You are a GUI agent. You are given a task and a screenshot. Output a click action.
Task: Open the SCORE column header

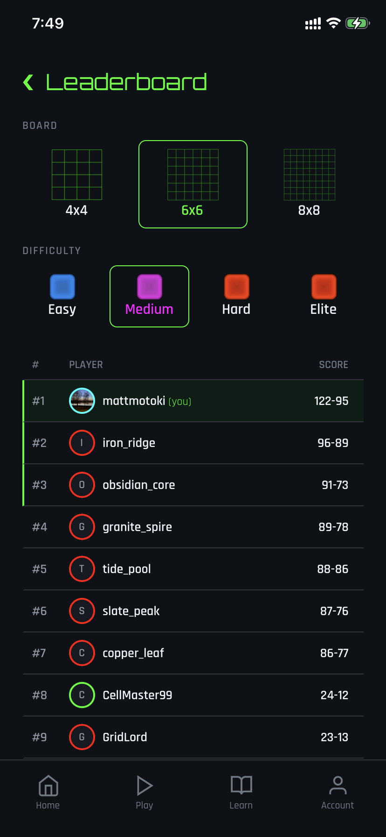(x=333, y=364)
